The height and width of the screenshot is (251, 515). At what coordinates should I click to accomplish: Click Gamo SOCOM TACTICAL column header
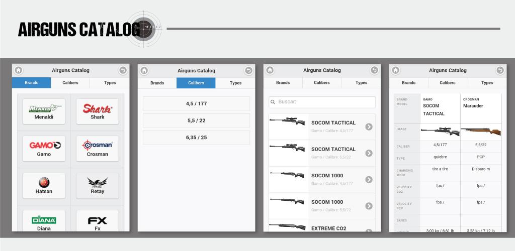coord(440,108)
